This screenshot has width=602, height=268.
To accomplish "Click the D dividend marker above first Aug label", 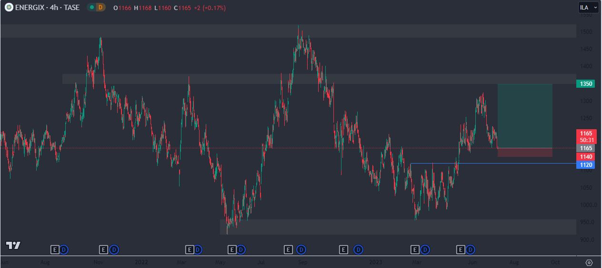I will coord(64,249).
